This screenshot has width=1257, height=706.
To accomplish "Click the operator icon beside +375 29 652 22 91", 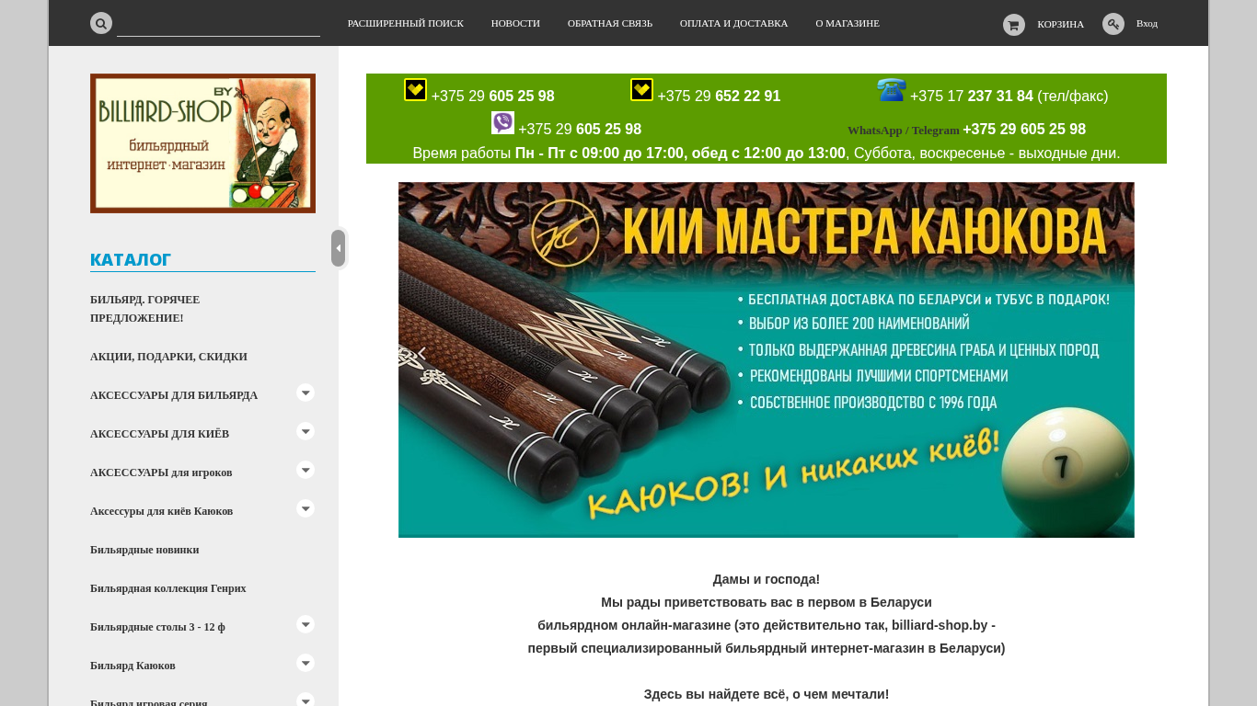I will [641, 90].
